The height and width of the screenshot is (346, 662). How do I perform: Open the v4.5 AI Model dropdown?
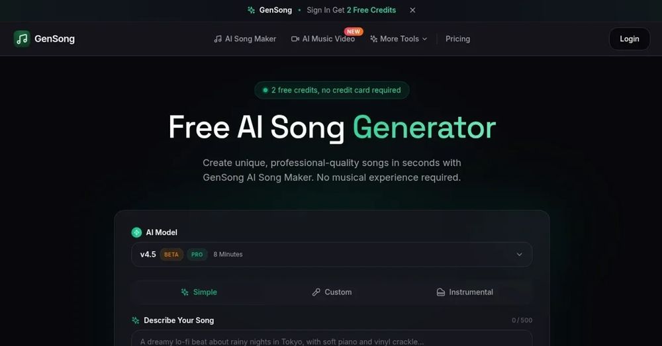(x=332, y=255)
